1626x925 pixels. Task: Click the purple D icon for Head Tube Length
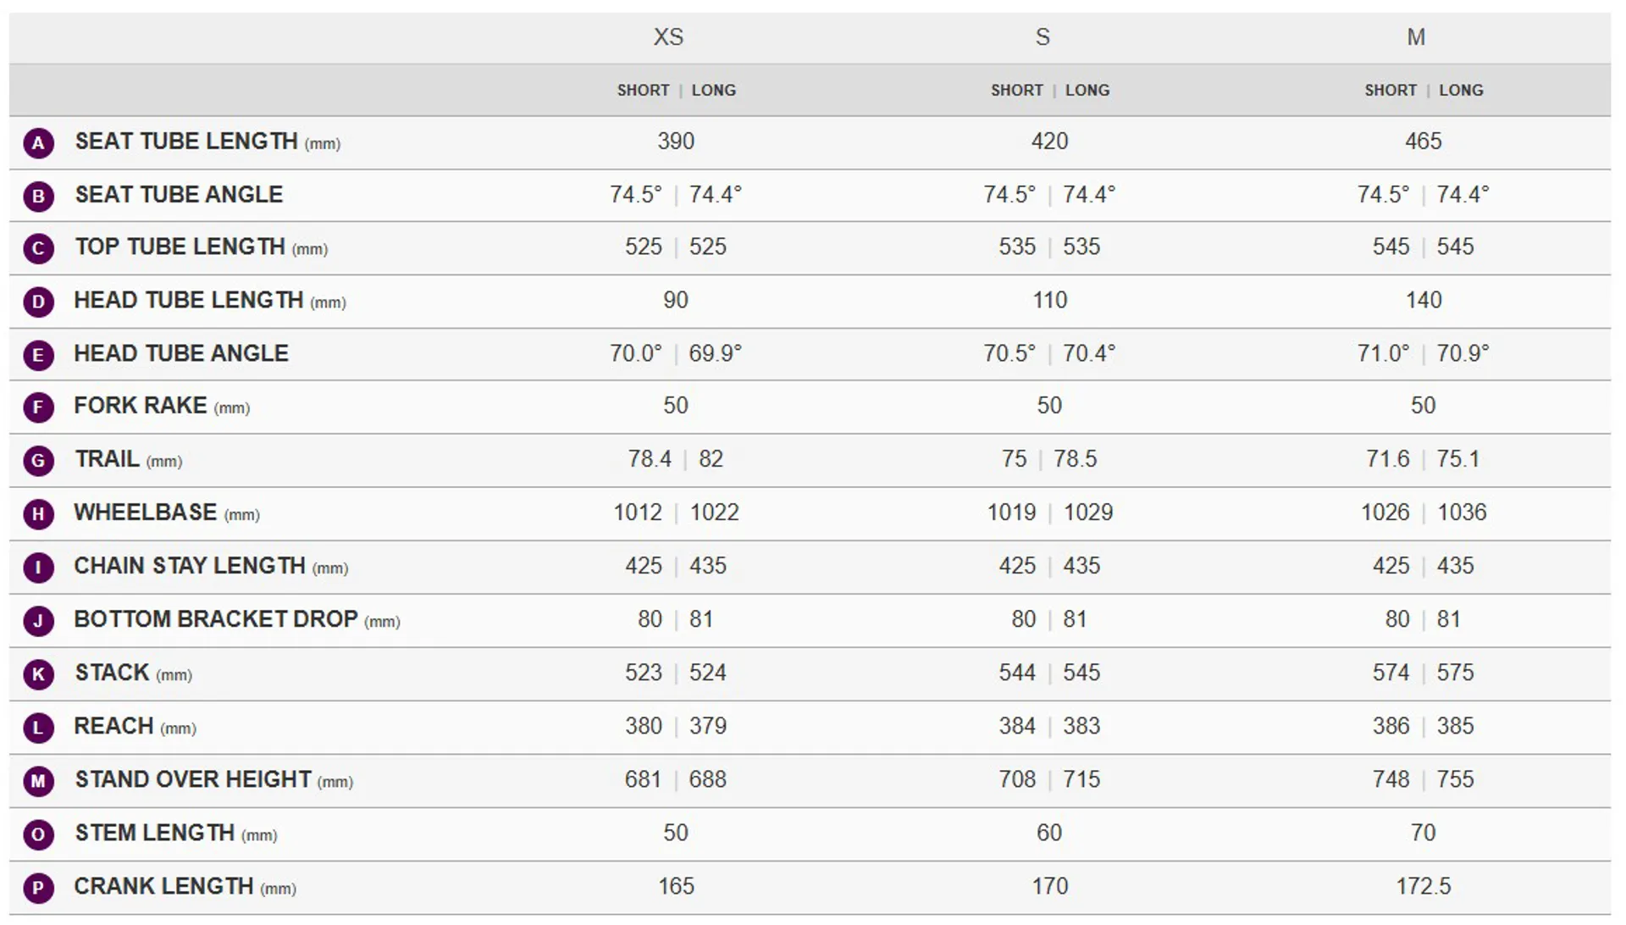click(38, 302)
